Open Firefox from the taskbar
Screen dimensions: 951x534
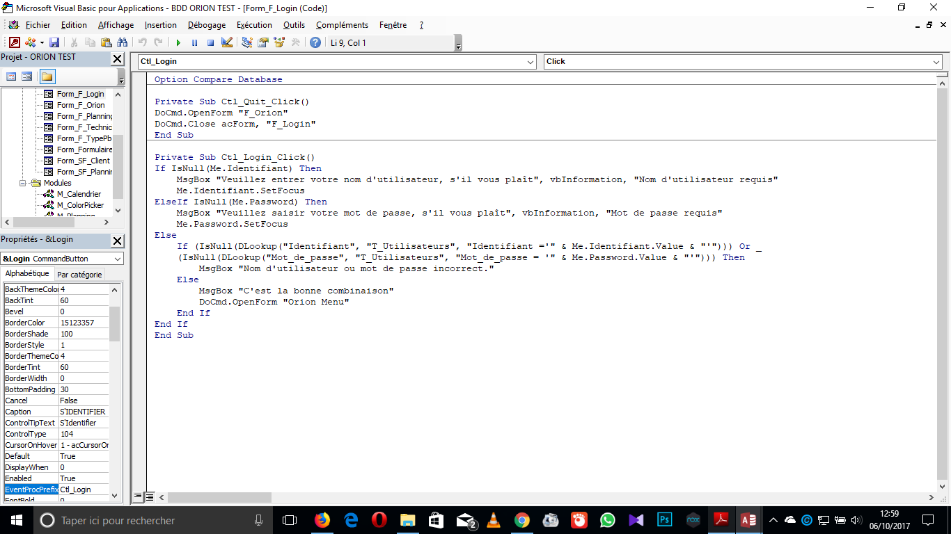(322, 520)
